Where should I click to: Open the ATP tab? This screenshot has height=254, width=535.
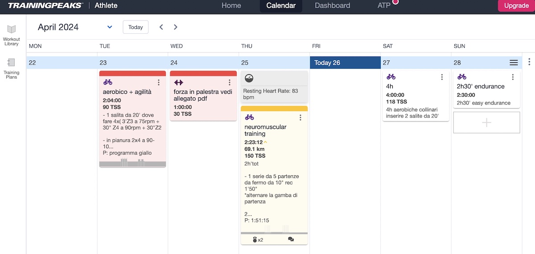[x=384, y=6]
